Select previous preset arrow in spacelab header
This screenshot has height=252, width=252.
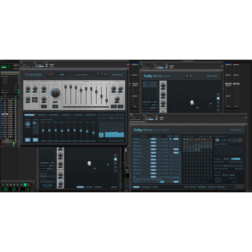(x=98, y=75)
